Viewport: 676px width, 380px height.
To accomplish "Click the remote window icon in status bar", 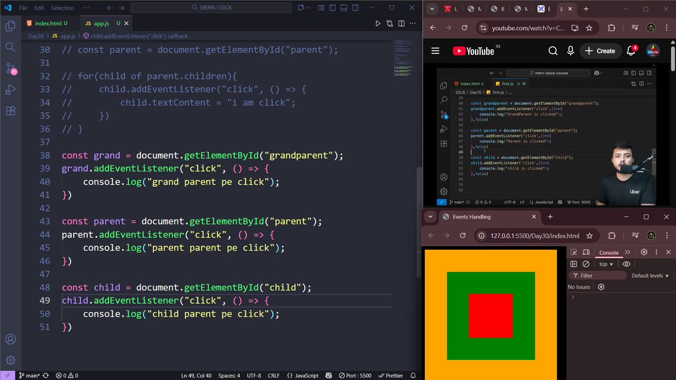I will pyautogui.click(x=7, y=375).
